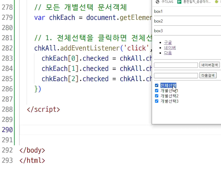Uncheck the 개별선택3 checkbox

(157, 101)
